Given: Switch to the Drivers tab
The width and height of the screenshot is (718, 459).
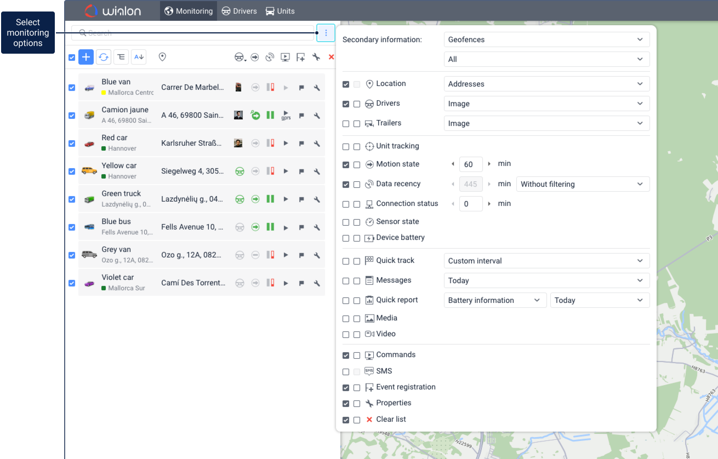Looking at the screenshot, I should pyautogui.click(x=238, y=11).
